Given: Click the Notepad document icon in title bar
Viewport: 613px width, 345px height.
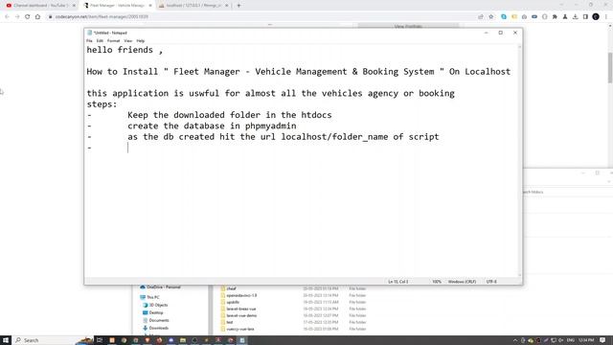Looking at the screenshot, I should pyautogui.click(x=89, y=33).
